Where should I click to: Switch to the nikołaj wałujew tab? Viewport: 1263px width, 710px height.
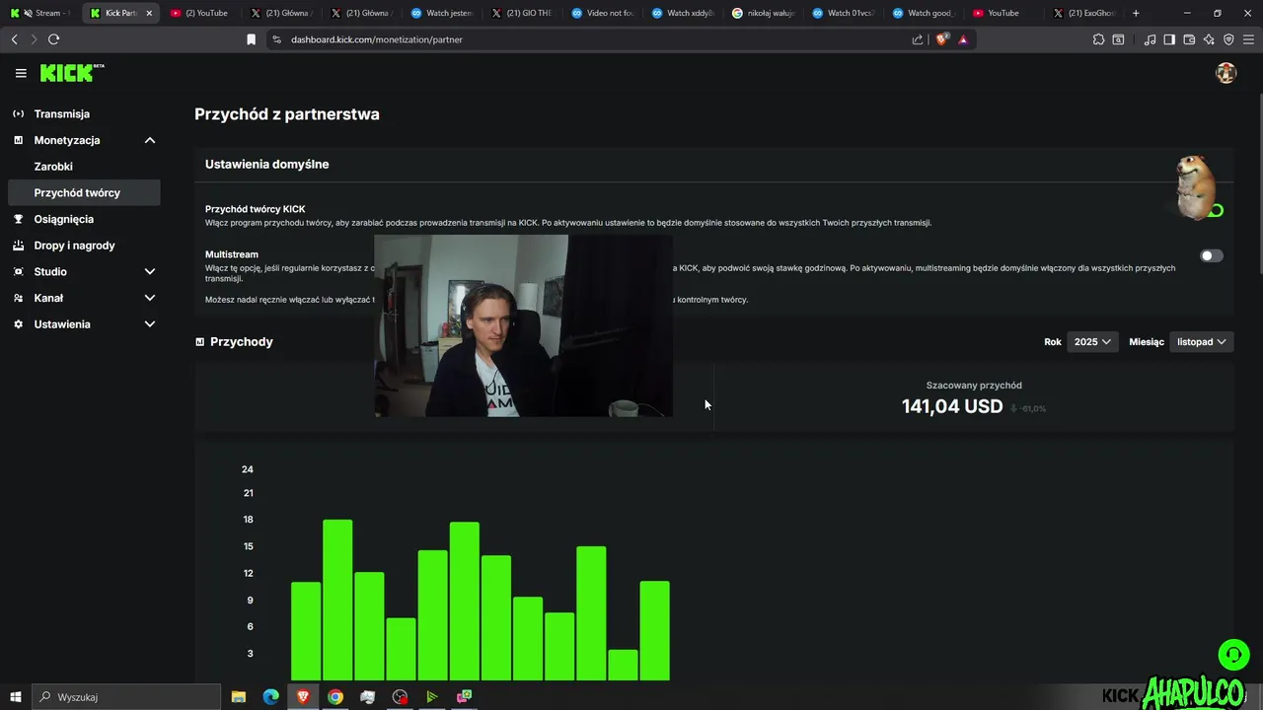(763, 13)
